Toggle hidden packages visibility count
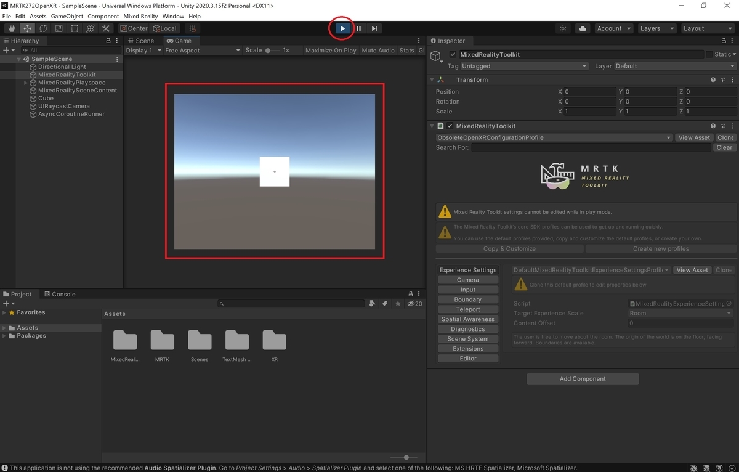Viewport: 739px width, 472px height. tap(414, 303)
